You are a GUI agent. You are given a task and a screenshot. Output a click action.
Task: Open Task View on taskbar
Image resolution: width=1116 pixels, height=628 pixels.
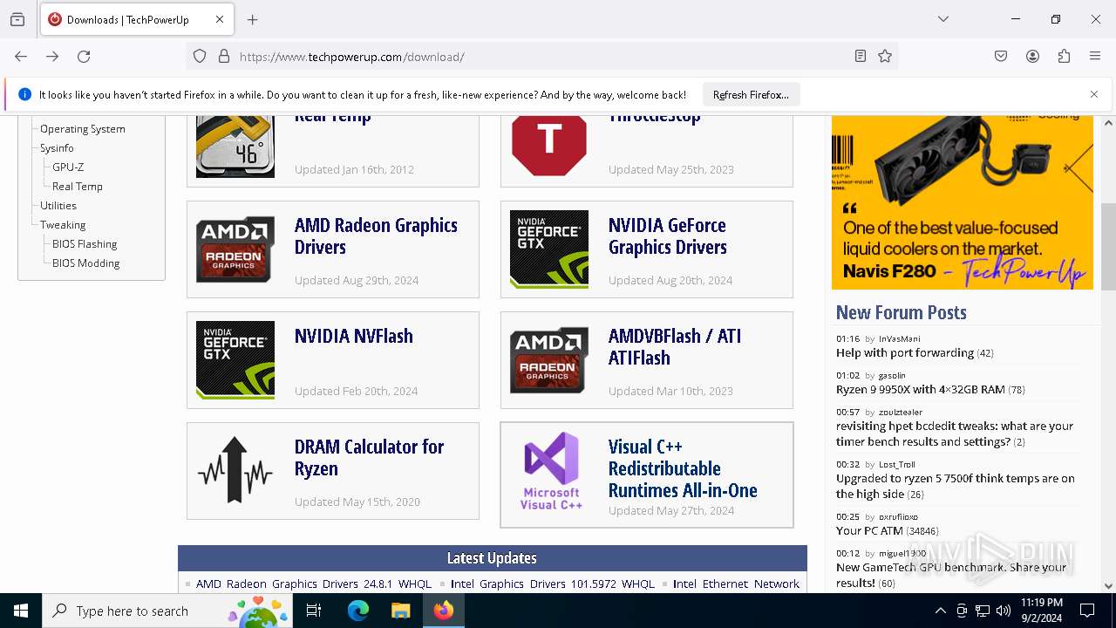[314, 611]
